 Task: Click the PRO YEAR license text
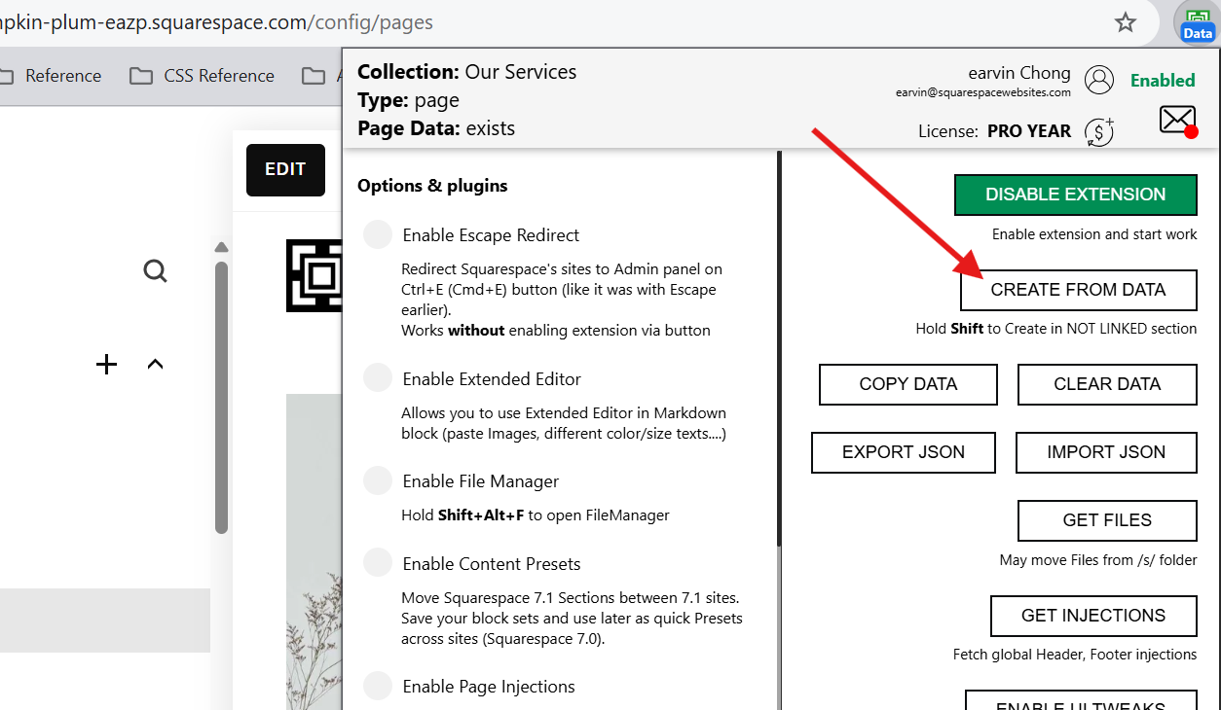pos(1029,131)
